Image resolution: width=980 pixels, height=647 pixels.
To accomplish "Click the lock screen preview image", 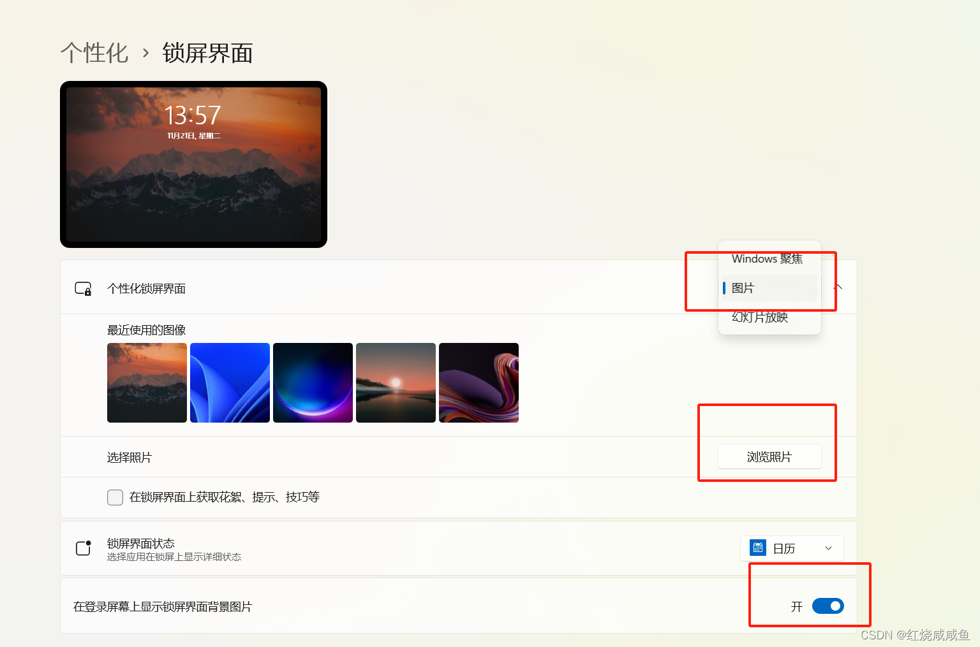I will 193,164.
